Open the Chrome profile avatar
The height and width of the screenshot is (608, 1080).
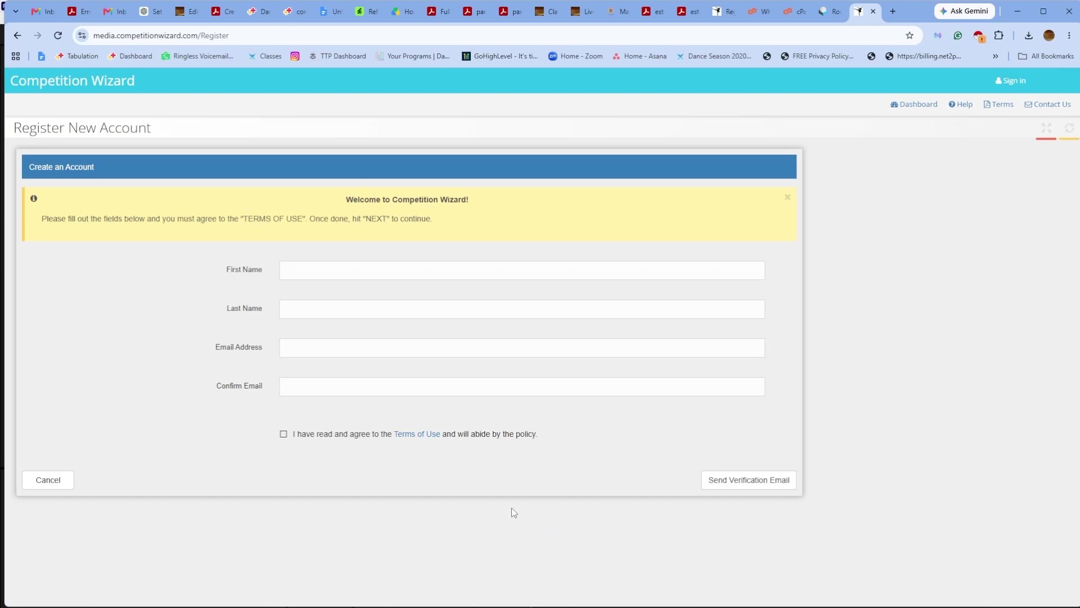click(1048, 35)
